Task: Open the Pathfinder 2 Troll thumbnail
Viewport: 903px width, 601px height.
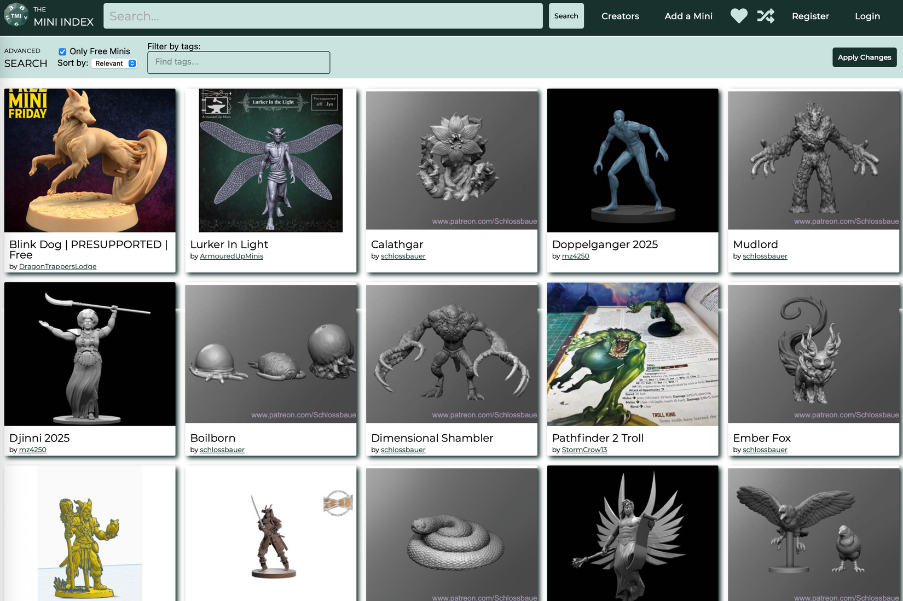Action: [x=633, y=354]
